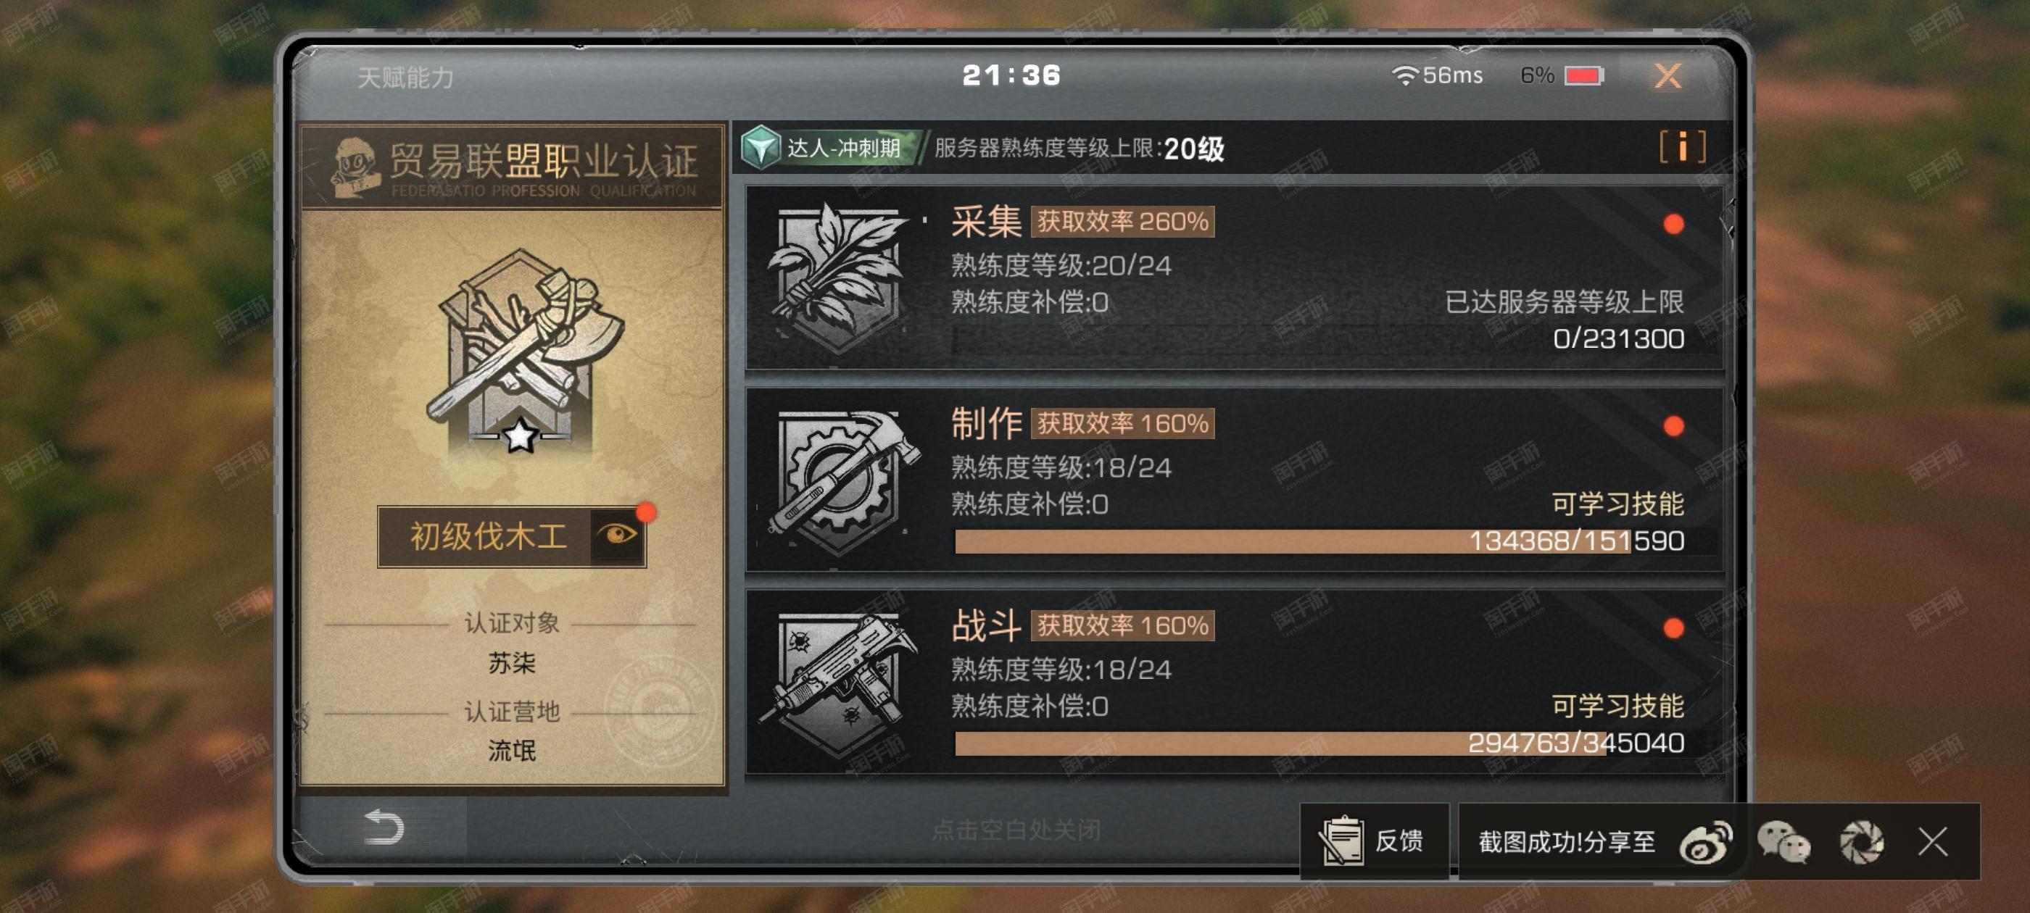
Task: Share screenshot via camera shutter icon
Action: 1861,842
